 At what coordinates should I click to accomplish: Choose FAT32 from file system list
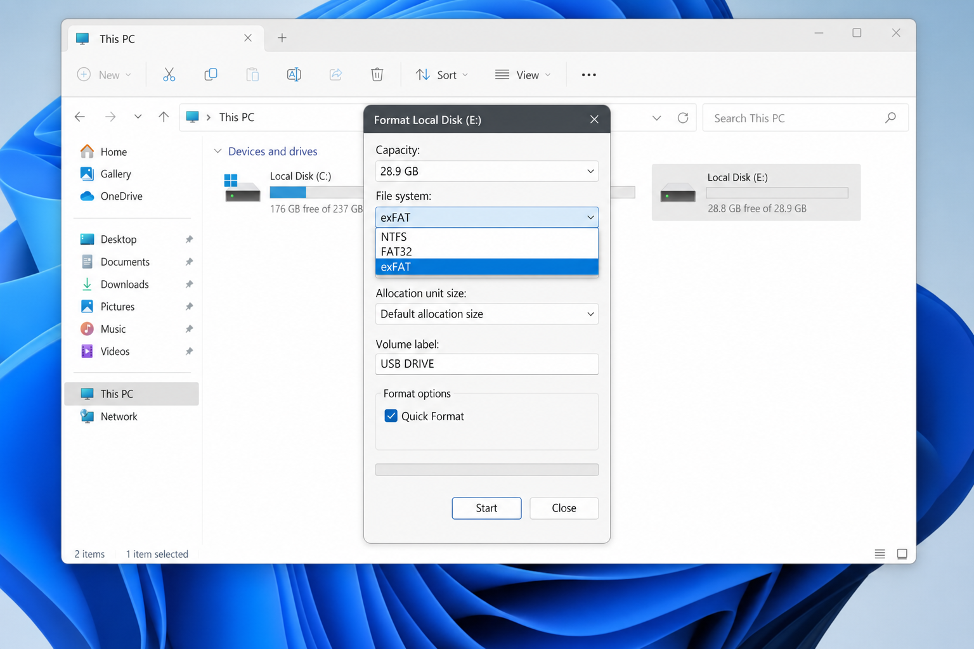[x=487, y=252]
